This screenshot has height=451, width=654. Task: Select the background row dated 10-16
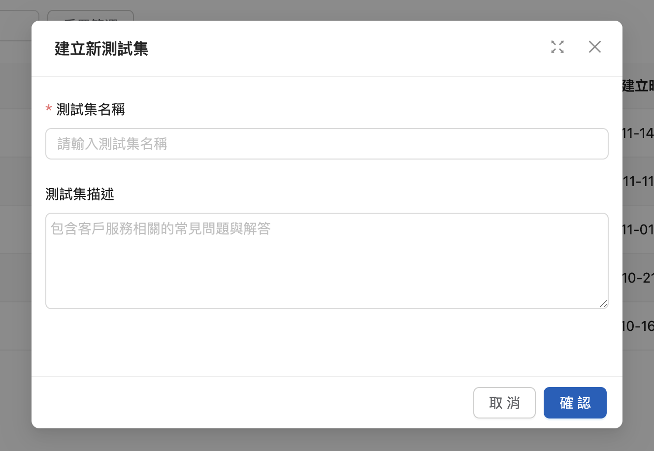[x=638, y=326]
